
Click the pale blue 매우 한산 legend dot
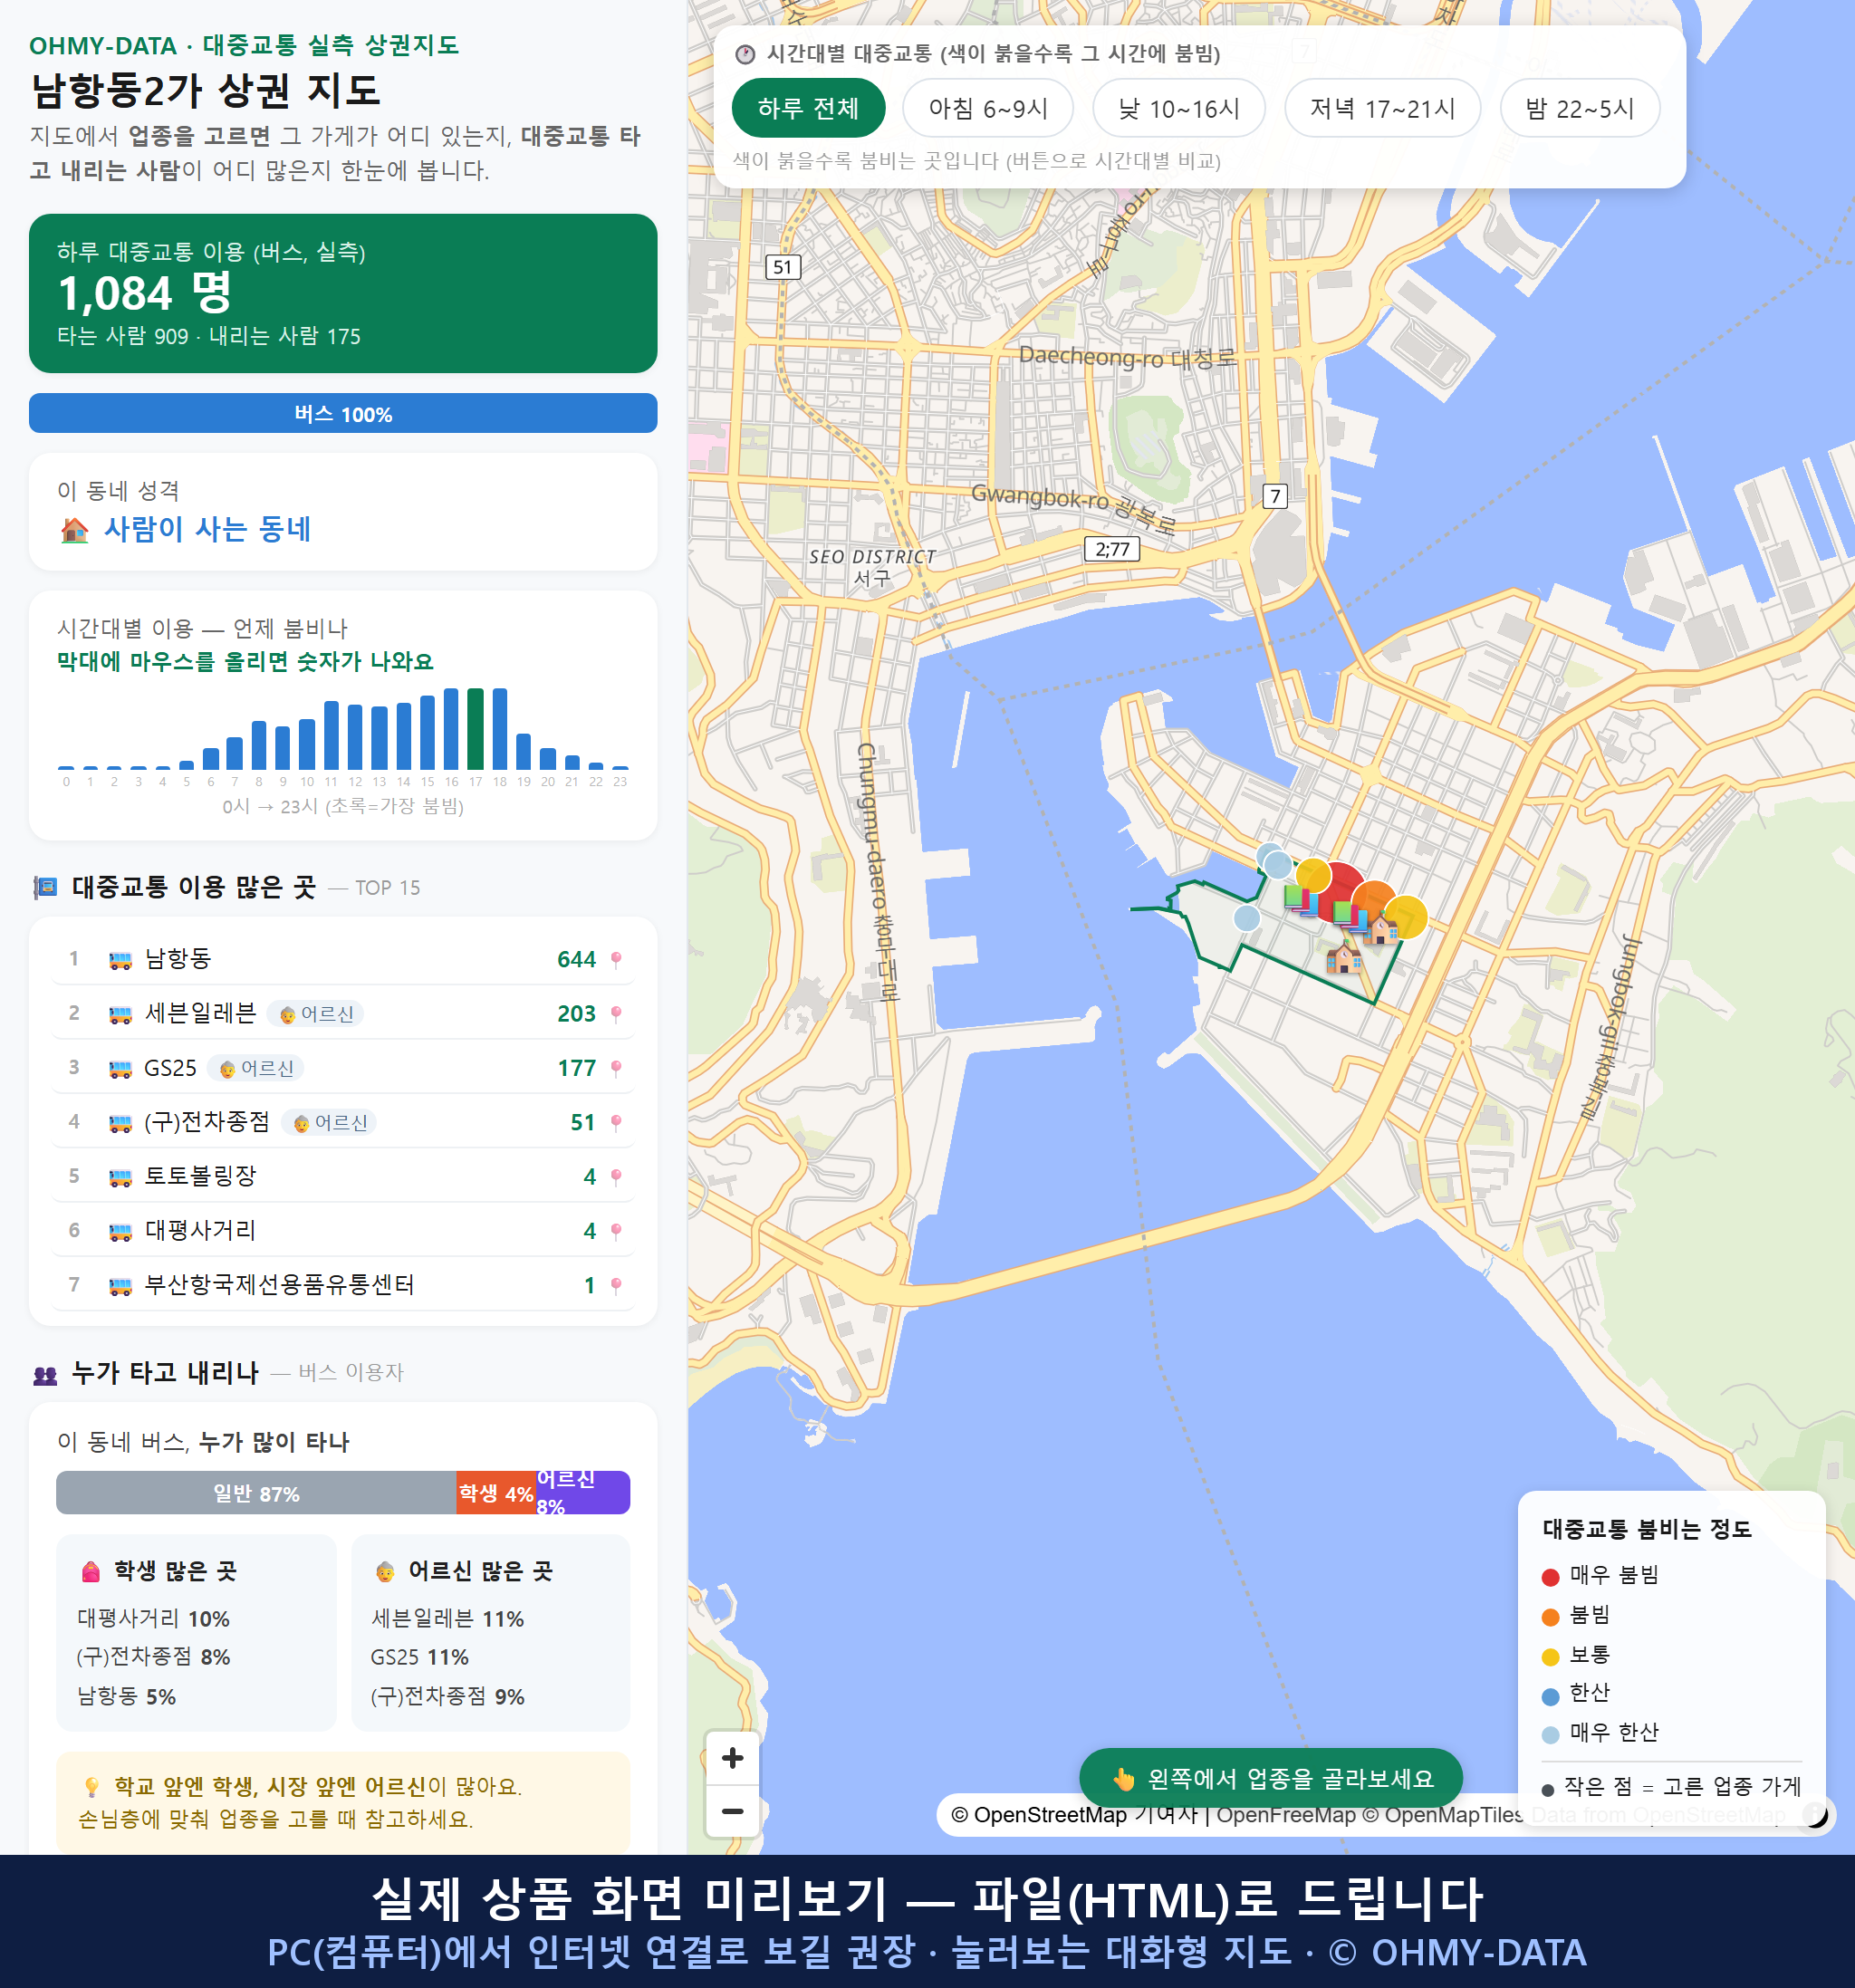(x=1551, y=1735)
